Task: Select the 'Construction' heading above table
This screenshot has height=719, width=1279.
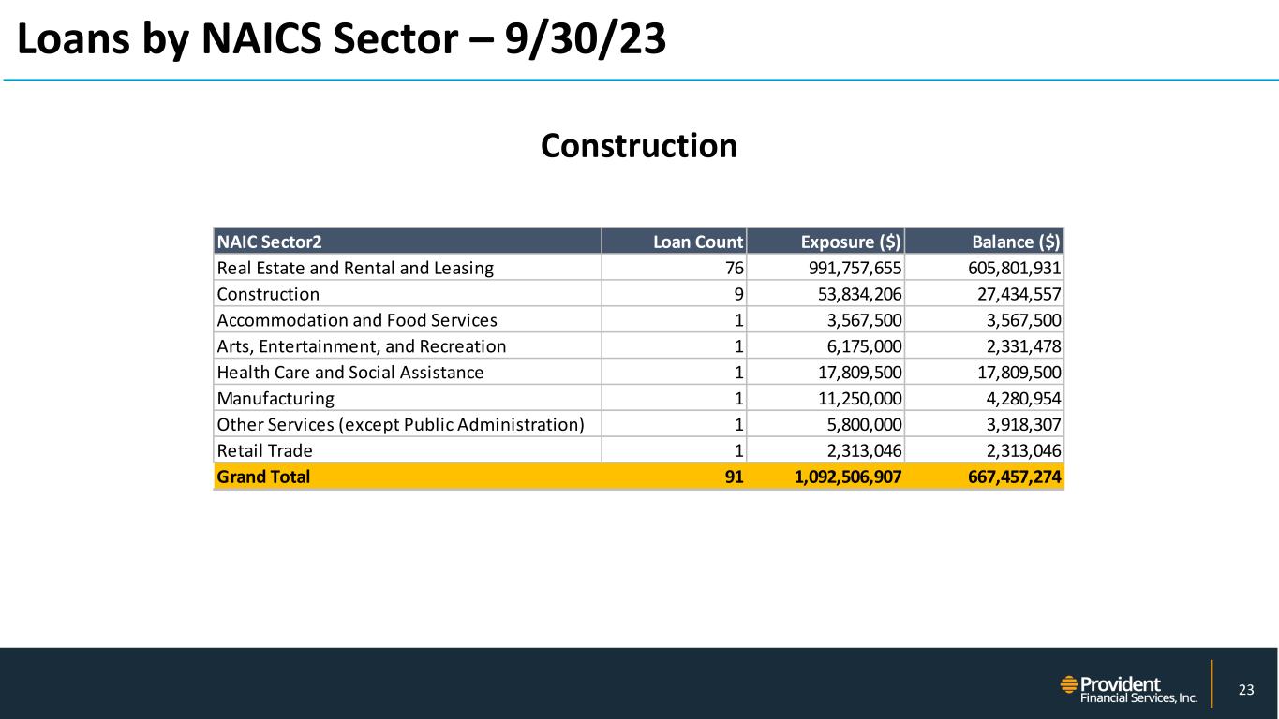Action: pyautogui.click(x=638, y=146)
